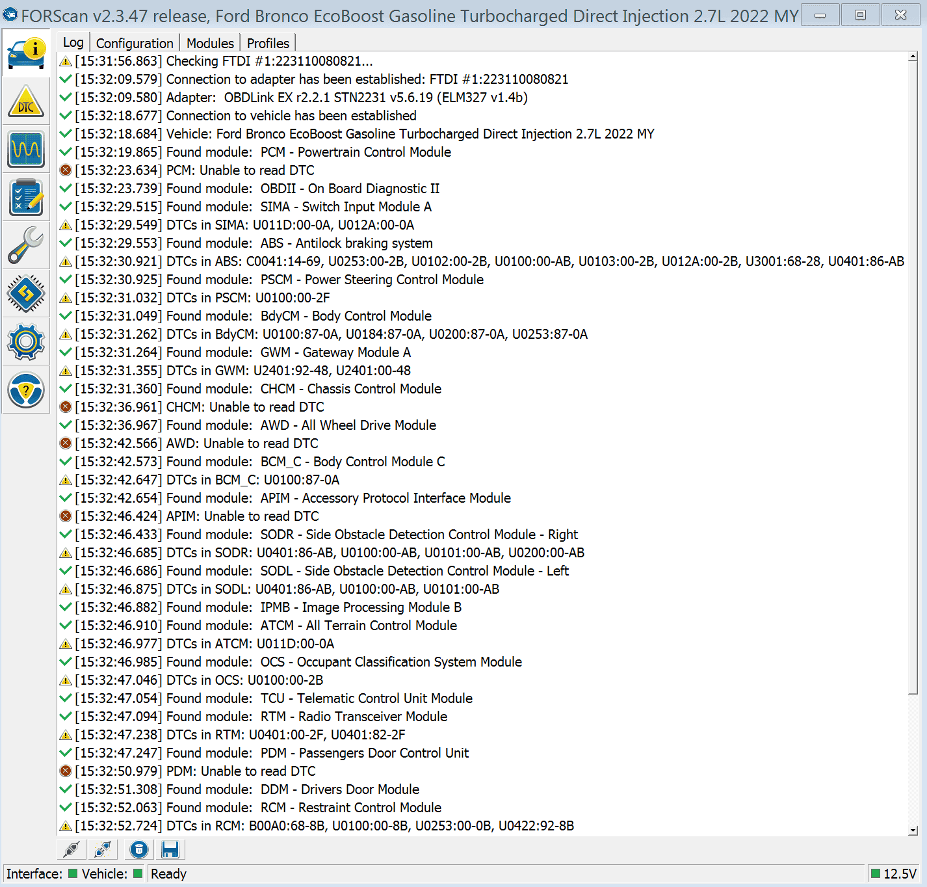Click the Interface green status indicator
This screenshot has height=887, width=927.
point(73,873)
